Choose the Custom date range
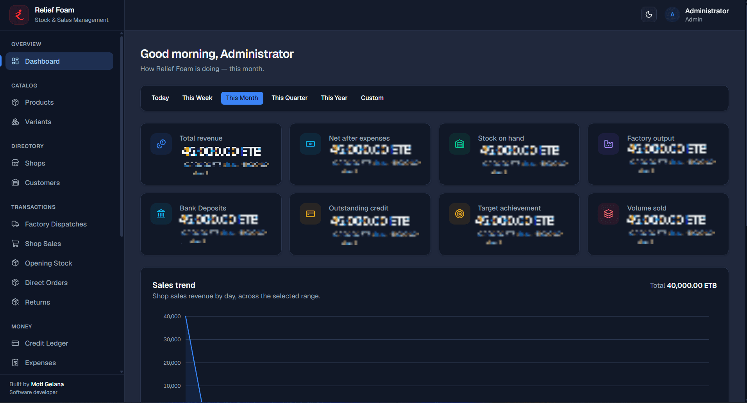The height and width of the screenshot is (403, 747). [372, 98]
